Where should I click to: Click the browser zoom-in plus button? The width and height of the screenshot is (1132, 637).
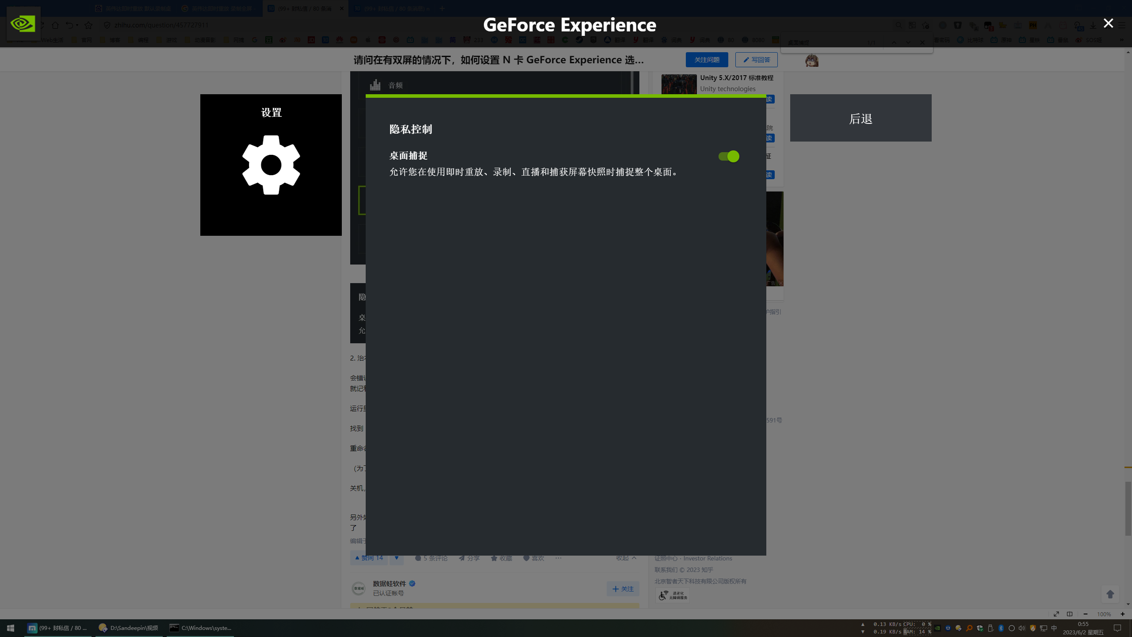(1122, 614)
